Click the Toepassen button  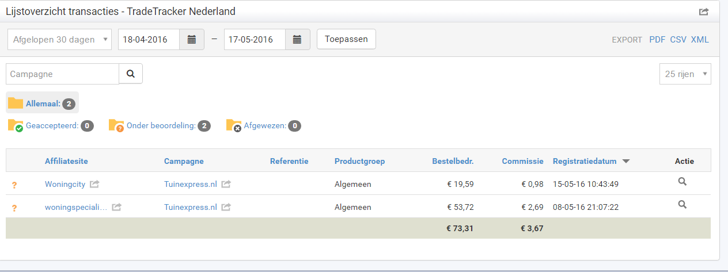click(346, 39)
